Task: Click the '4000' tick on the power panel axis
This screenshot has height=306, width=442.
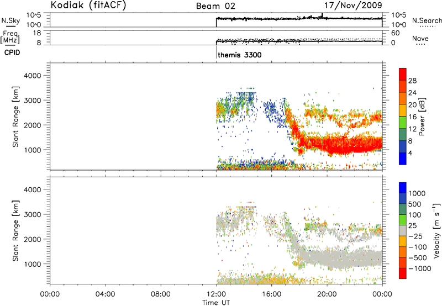Action: pyautogui.click(x=32, y=76)
